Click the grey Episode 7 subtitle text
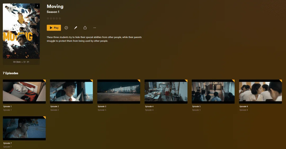This screenshot has width=286, height=149. (x=7, y=147)
